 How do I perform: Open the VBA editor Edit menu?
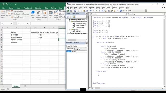(75, 8)
